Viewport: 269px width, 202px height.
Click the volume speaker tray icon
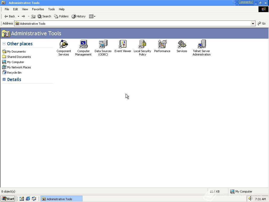[x=250, y=199]
